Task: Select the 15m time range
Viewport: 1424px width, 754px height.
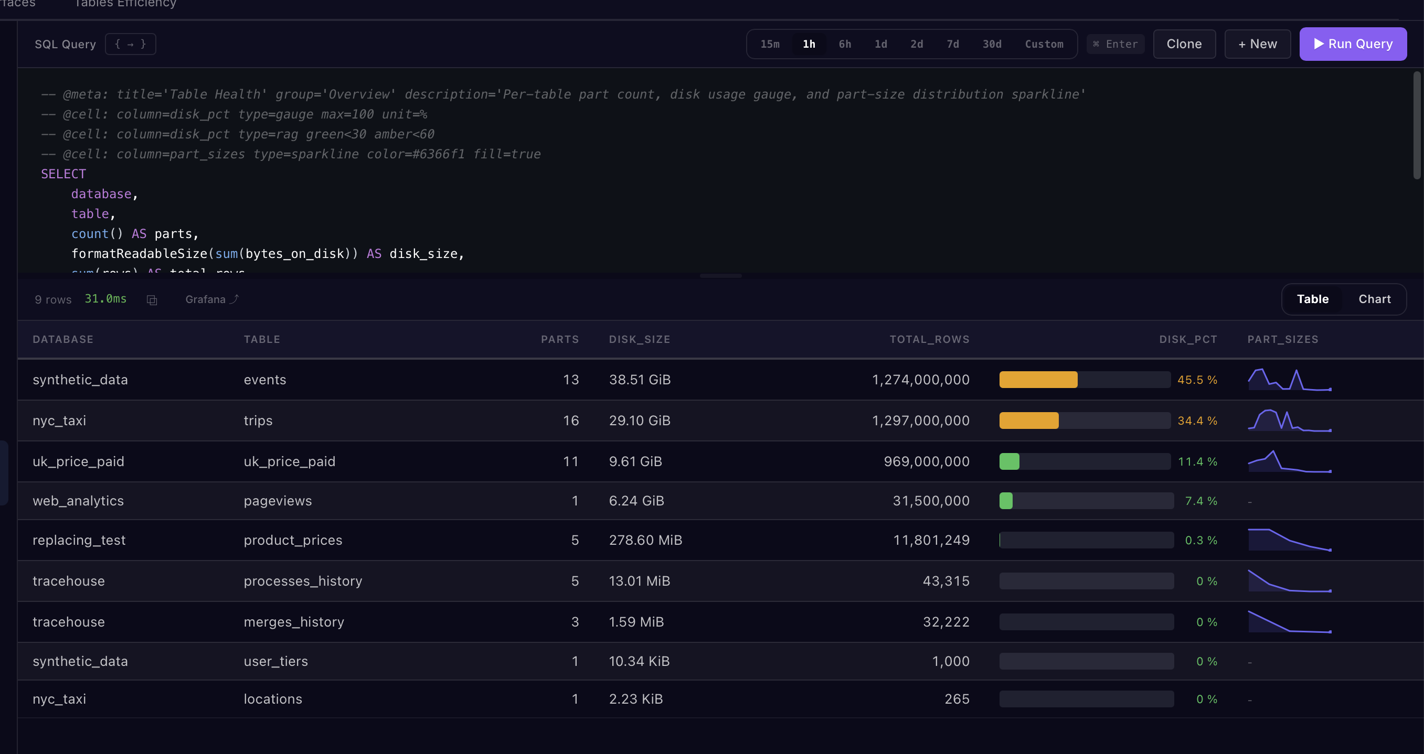Action: [x=770, y=44]
